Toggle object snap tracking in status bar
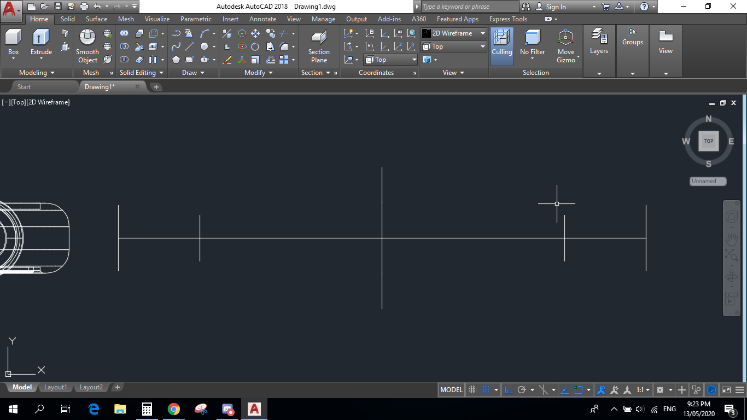The width and height of the screenshot is (747, 420). pyautogui.click(x=565, y=390)
